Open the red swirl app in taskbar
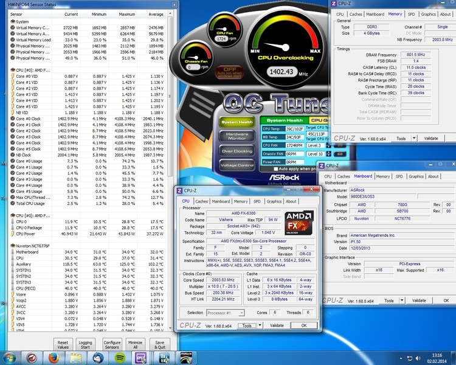 point(31,358)
